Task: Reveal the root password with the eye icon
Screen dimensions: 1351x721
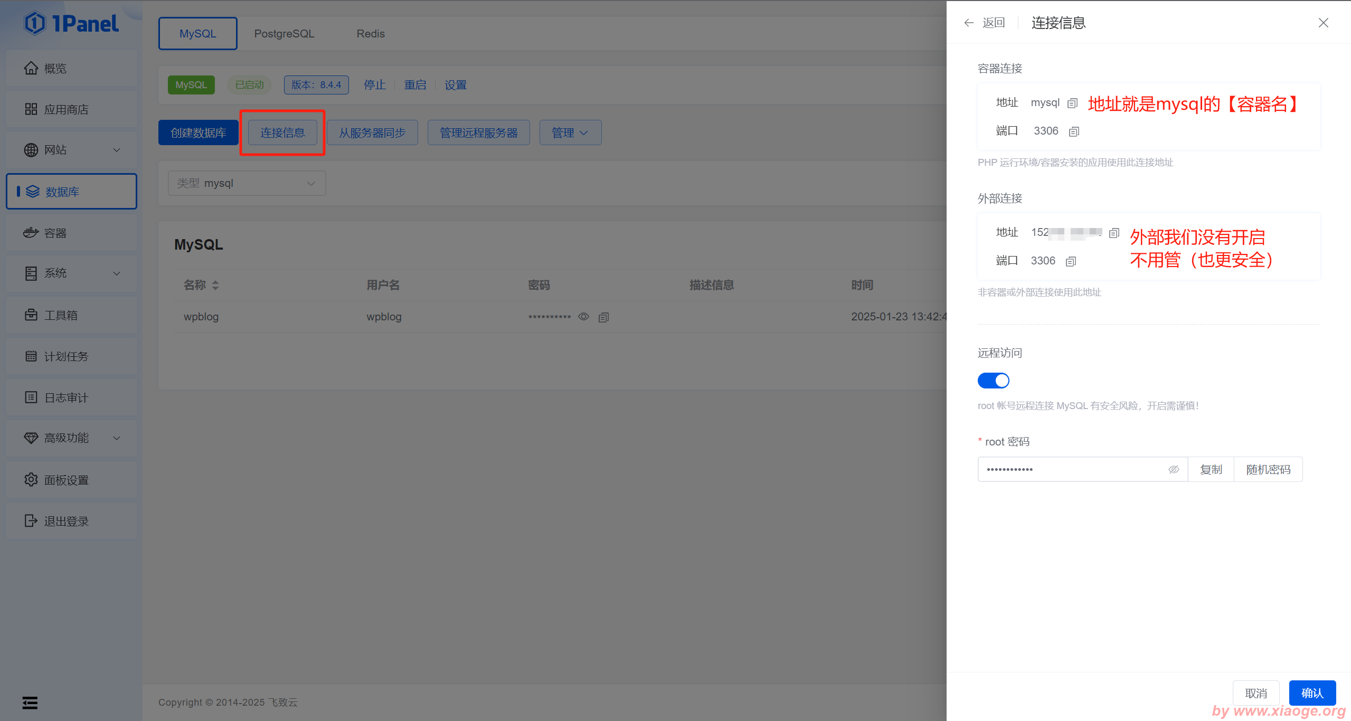Action: 1173,469
